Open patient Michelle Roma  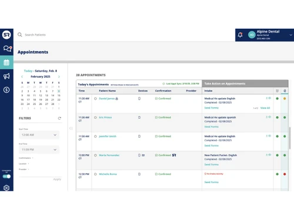pos(108,174)
